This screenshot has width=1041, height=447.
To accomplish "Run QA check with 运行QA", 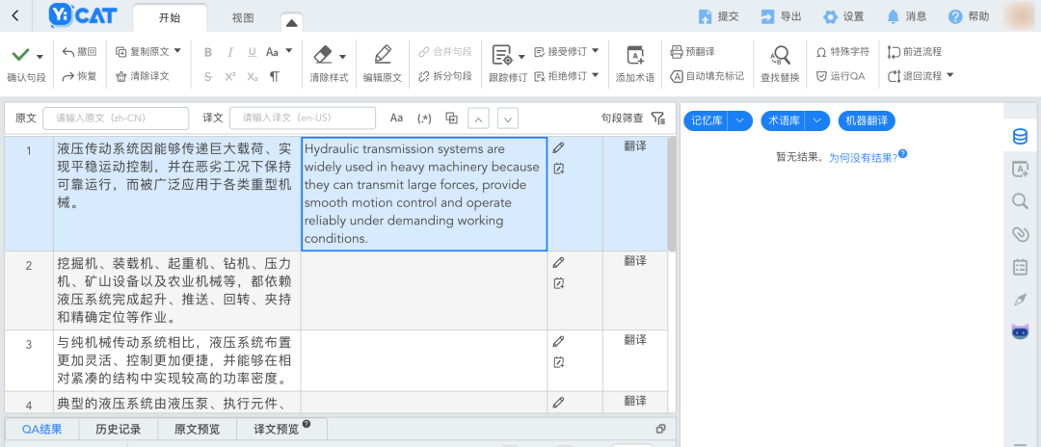I will coord(841,76).
